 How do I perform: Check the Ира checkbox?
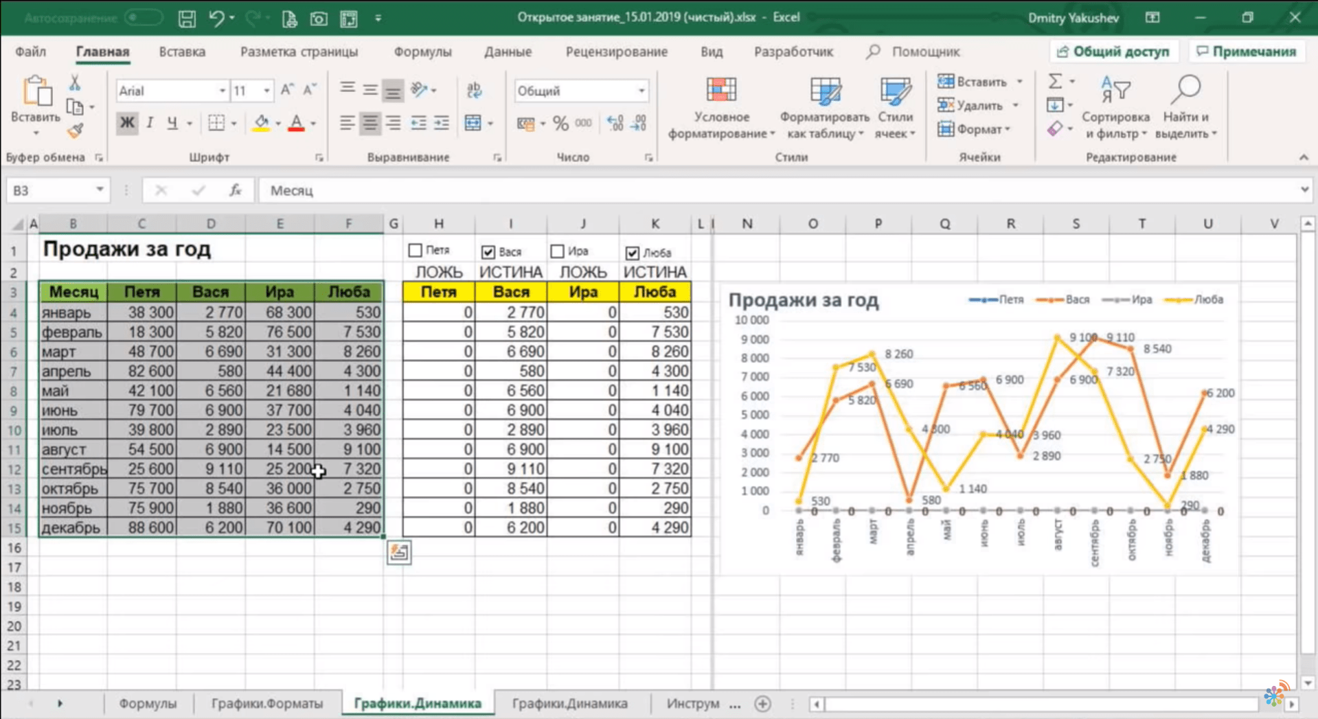[558, 251]
